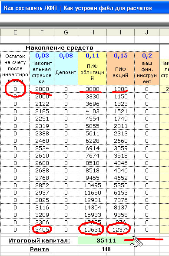
Task: Select the cell with value 1000
Action: click(121, 89)
